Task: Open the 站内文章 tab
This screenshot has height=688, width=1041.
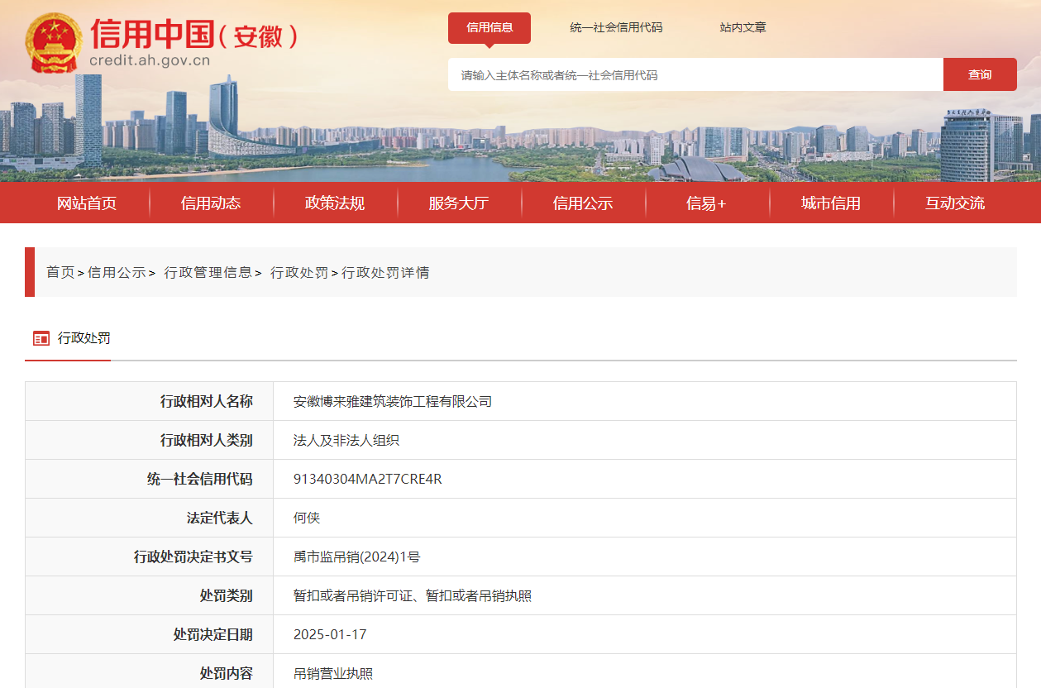Action: (x=742, y=27)
